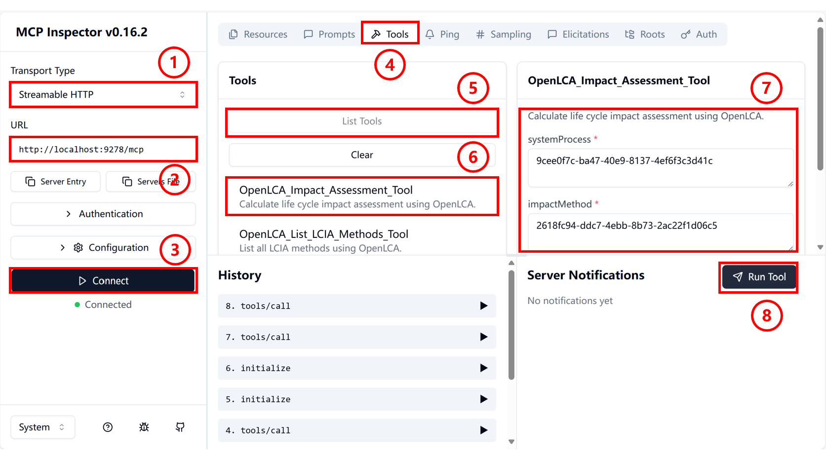The width and height of the screenshot is (826, 462).
Task: Click the Clear button
Action: click(x=362, y=155)
